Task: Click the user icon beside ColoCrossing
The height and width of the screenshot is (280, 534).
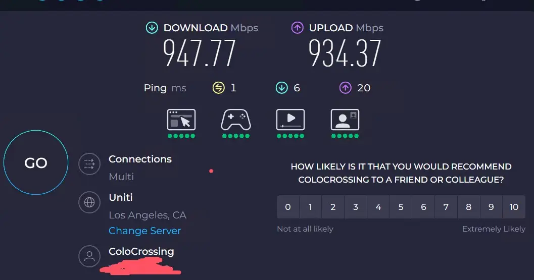Action: point(89,256)
